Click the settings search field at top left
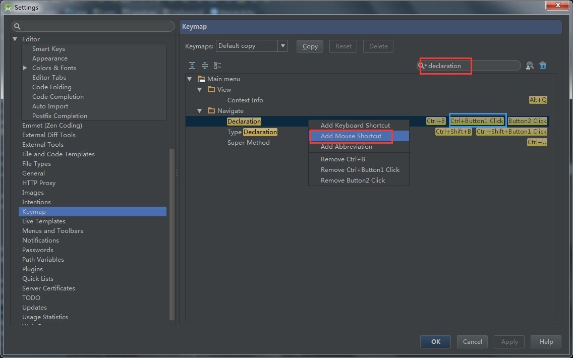 pyautogui.click(x=93, y=26)
